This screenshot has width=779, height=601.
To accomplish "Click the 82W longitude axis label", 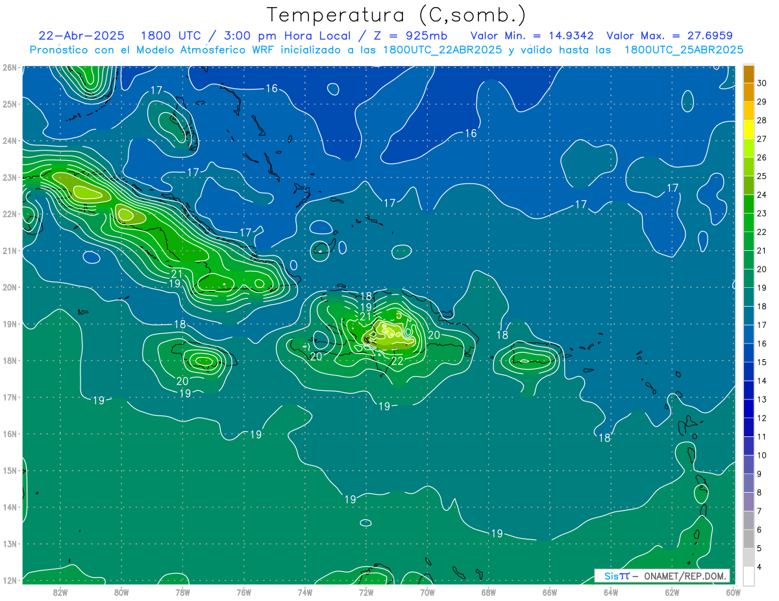I will [60, 592].
